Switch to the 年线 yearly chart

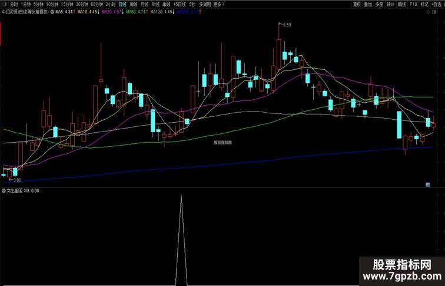point(155,4)
